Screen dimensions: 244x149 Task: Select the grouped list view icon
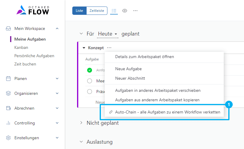click(114, 11)
